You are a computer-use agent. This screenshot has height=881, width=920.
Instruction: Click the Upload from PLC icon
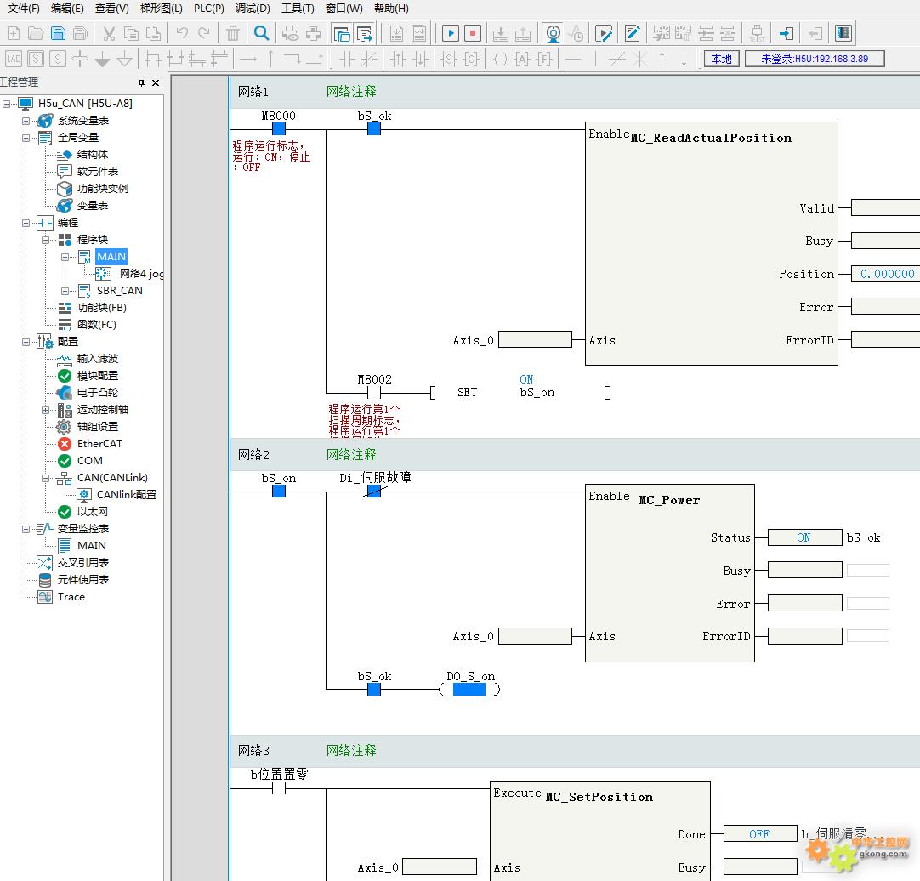pyautogui.click(x=523, y=33)
